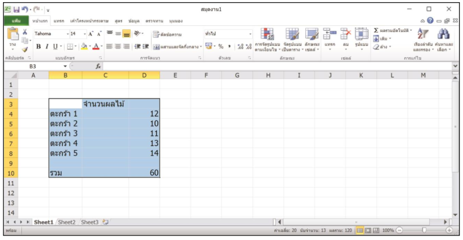Click the Cut scissors icon

pos(25,32)
